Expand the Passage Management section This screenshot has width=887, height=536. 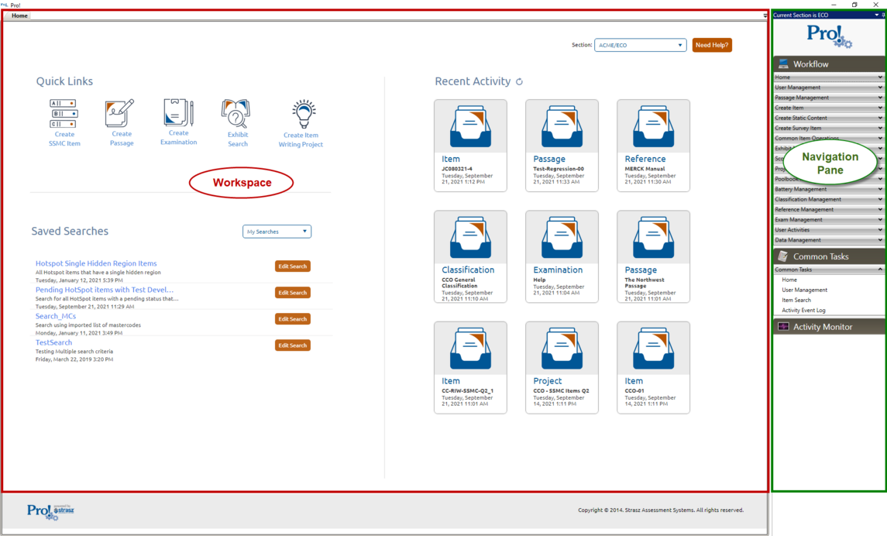tap(828, 98)
